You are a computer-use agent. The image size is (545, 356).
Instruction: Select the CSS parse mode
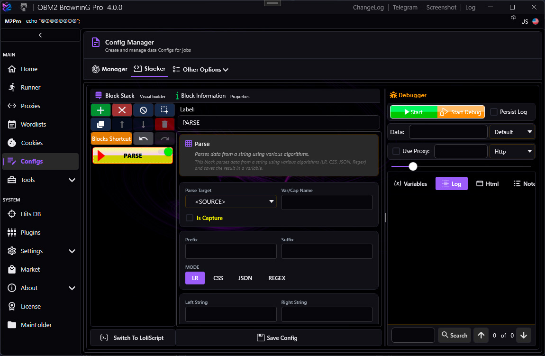(218, 278)
